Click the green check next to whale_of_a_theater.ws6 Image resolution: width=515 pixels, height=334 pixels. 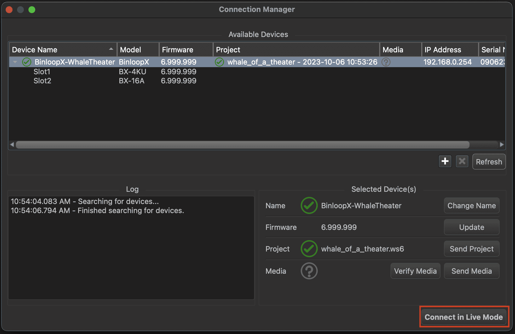309,249
